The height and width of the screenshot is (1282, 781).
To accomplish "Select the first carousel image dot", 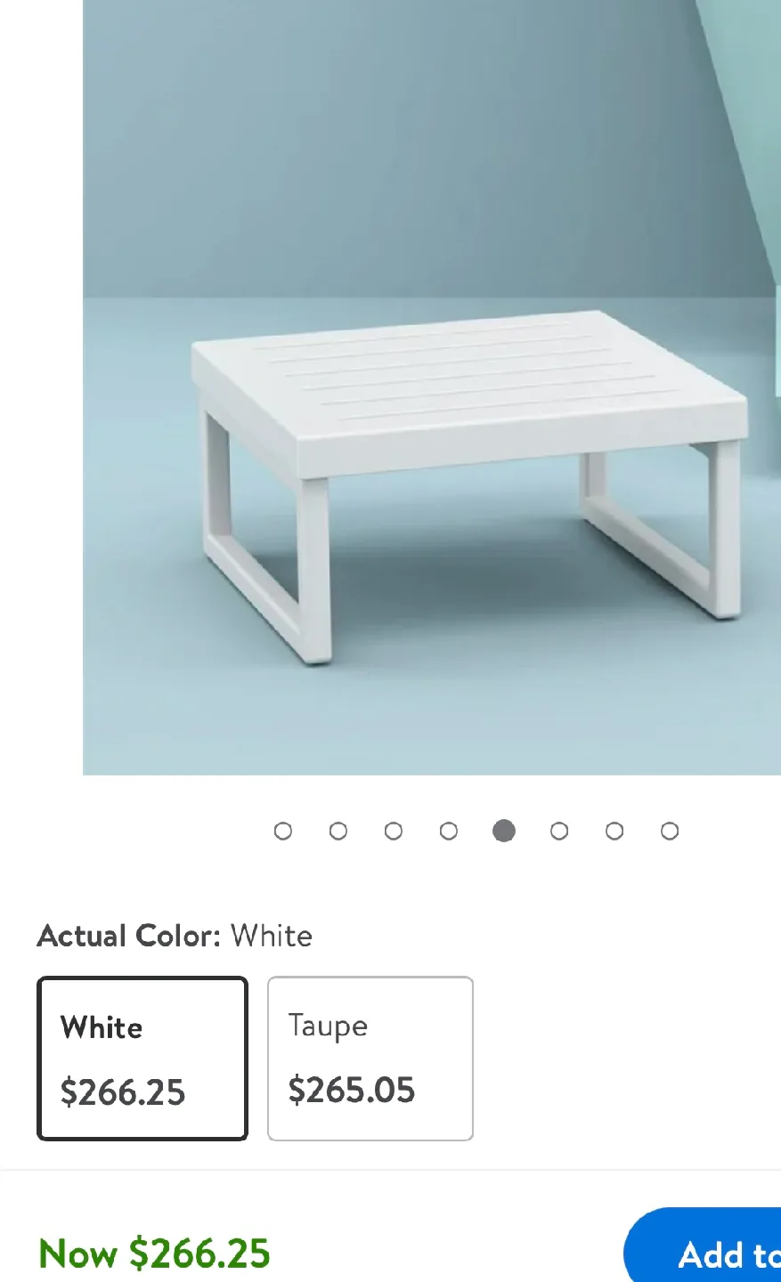I will [283, 831].
